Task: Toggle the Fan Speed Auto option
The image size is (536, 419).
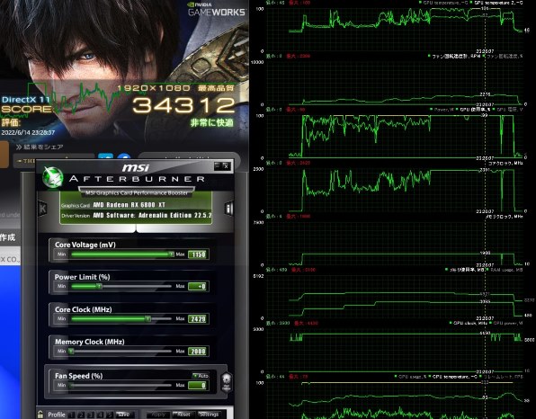Action: click(201, 376)
